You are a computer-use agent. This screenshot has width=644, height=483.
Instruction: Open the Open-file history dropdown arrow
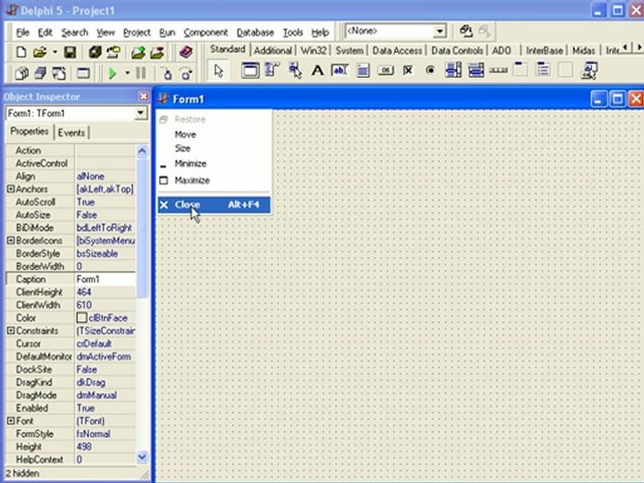(54, 52)
